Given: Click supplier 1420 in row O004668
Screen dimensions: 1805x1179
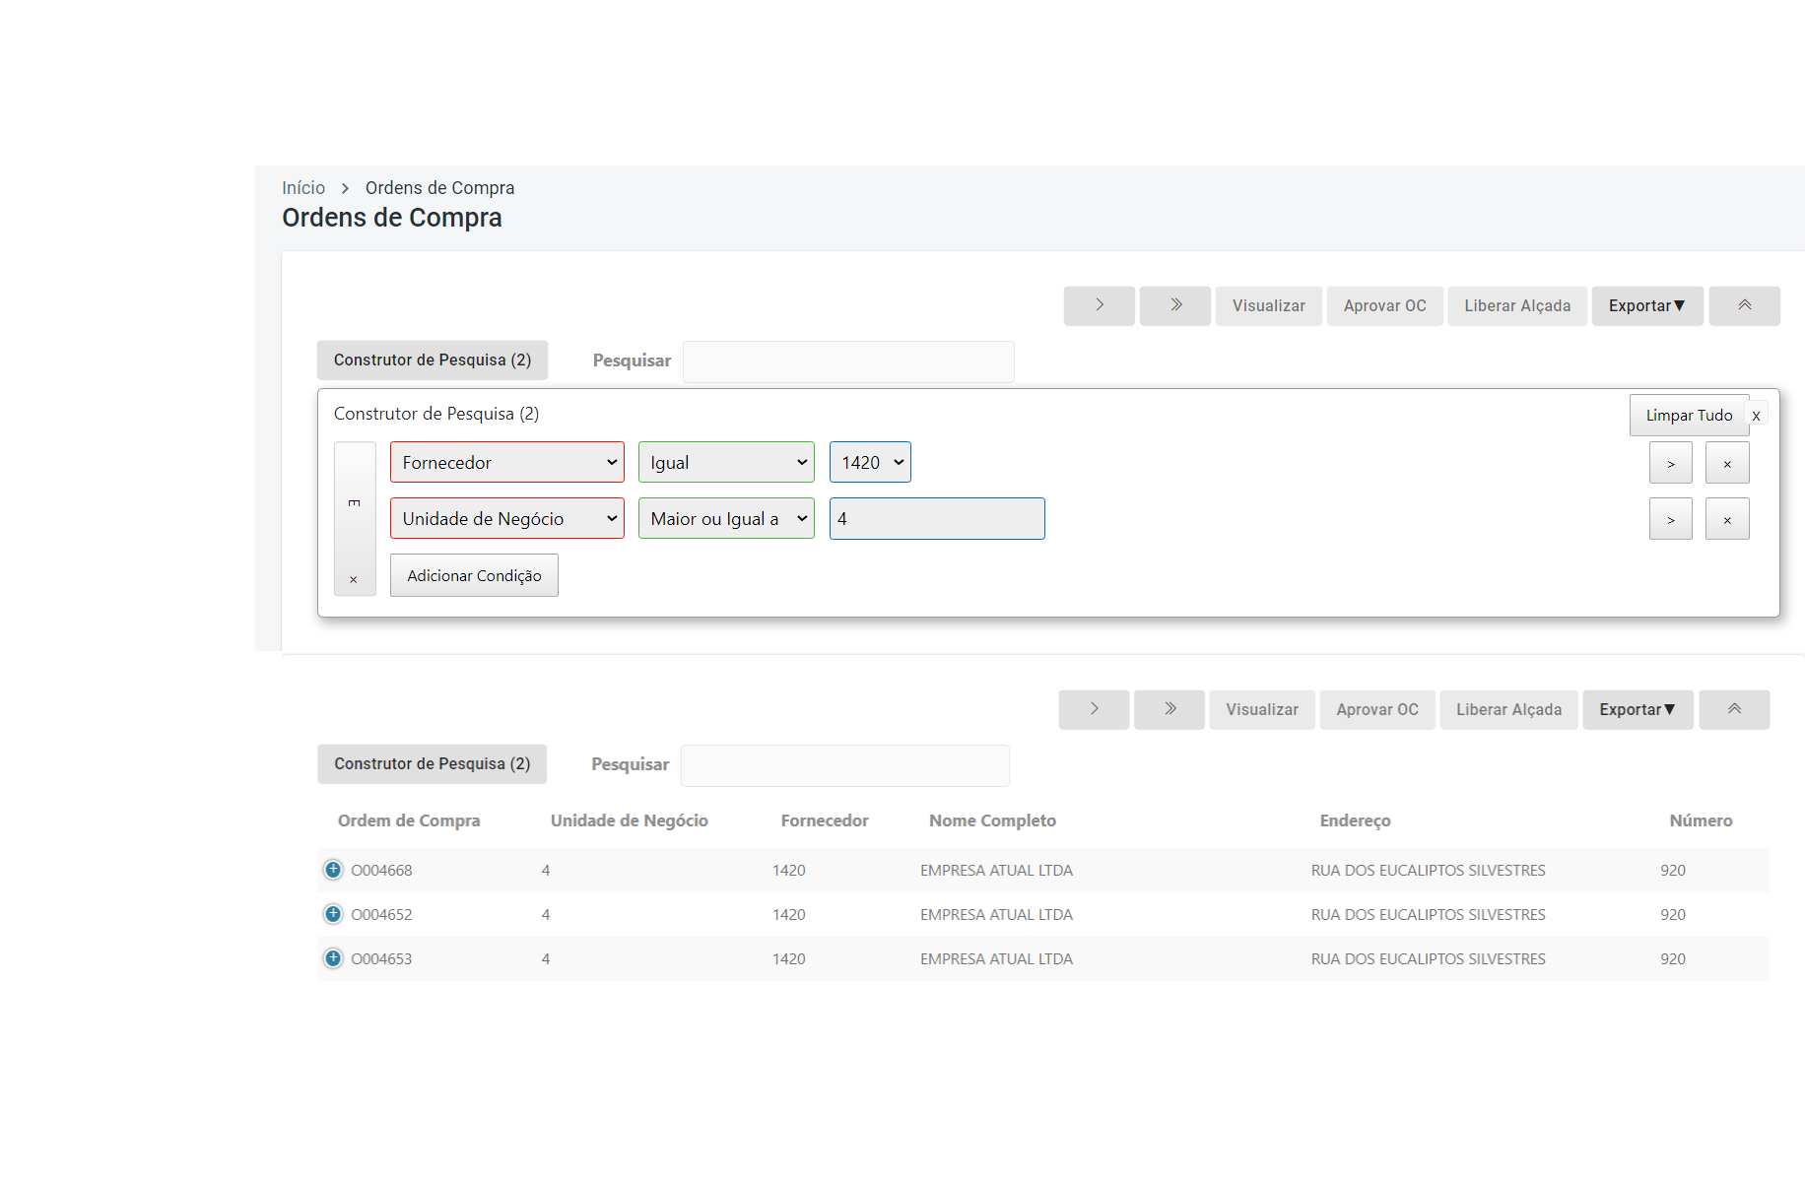Looking at the screenshot, I should (788, 871).
